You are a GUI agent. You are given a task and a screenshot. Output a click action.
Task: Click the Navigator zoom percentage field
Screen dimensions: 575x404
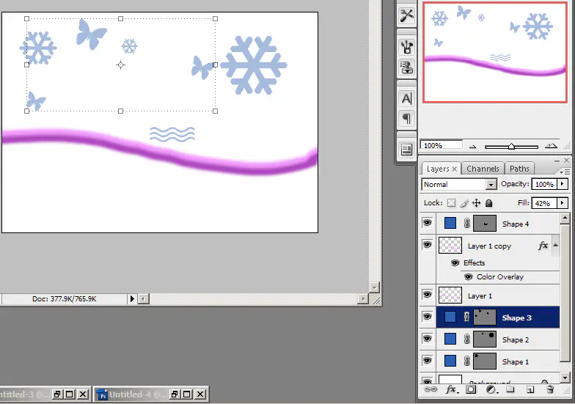point(441,146)
